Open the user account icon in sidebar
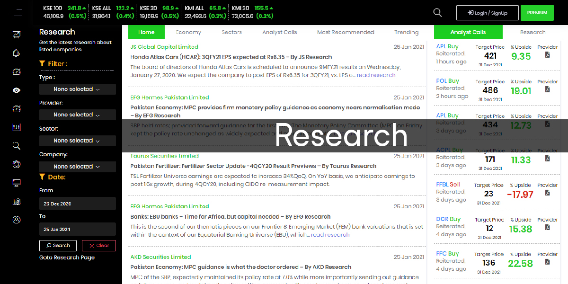This screenshot has height=284, width=568. click(17, 220)
